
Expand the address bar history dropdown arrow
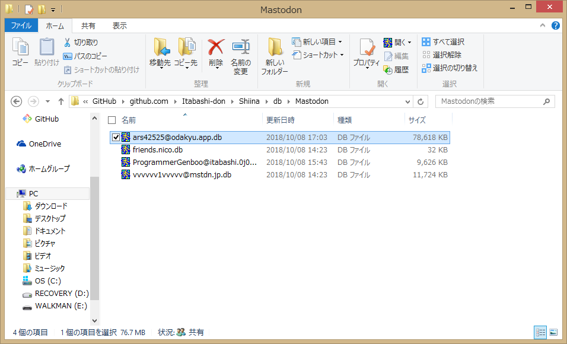tap(407, 101)
